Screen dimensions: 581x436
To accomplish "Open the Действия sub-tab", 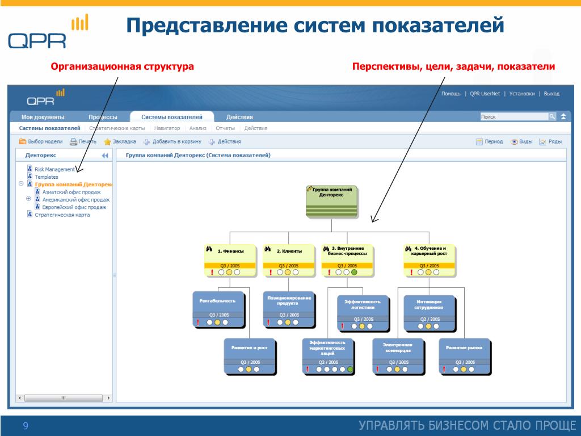I will 256,128.
